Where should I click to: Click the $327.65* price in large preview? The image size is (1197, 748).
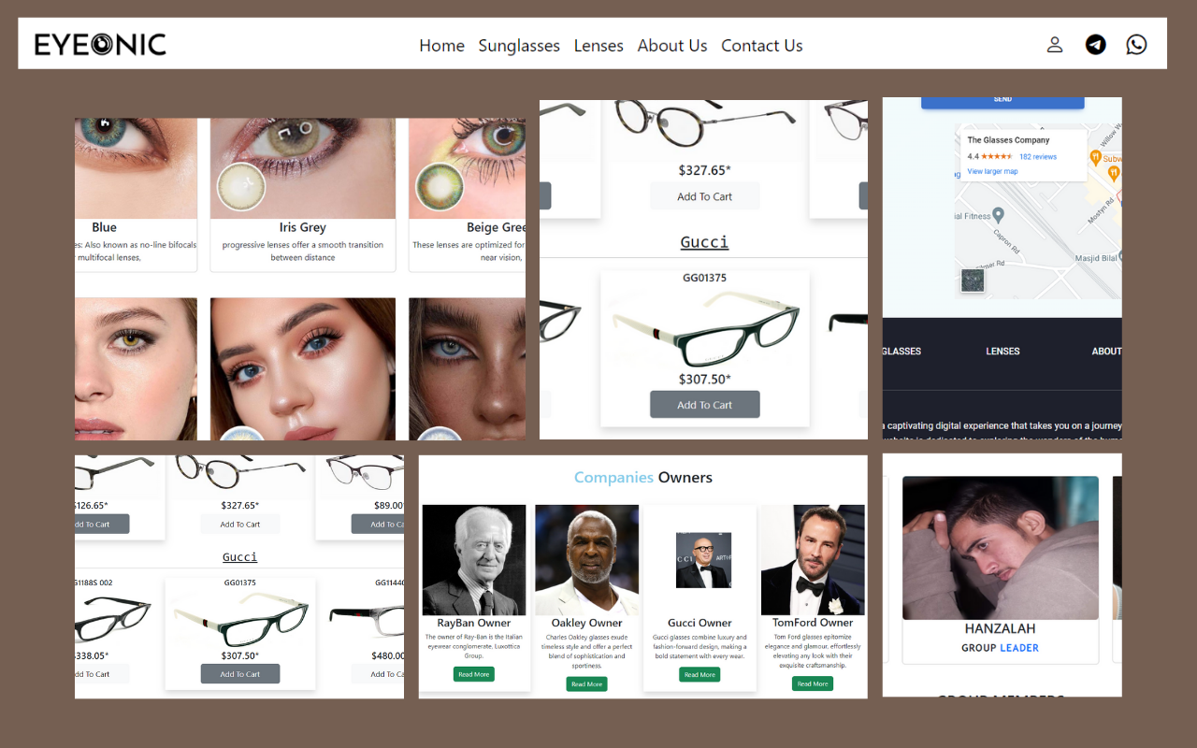(704, 170)
